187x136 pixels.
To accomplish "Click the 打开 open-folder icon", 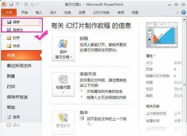I will (9, 38).
